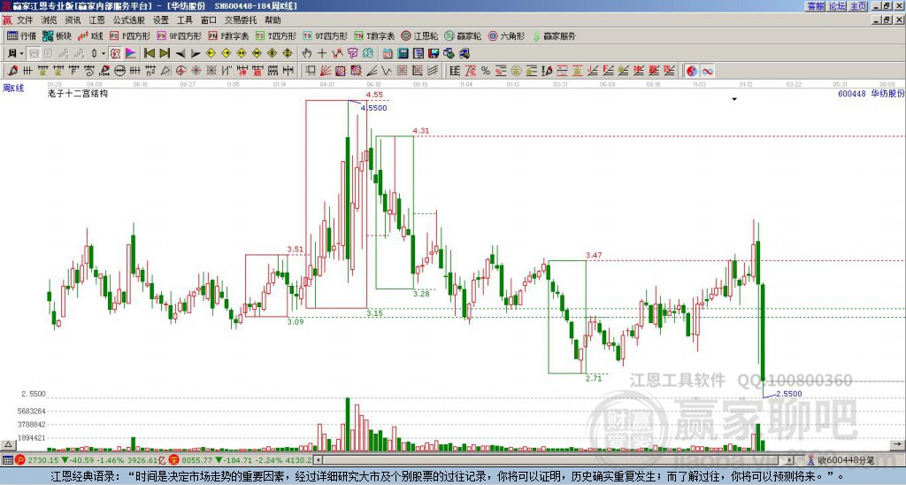This screenshot has width=906, height=485.
Task: Open the calendar icon
Action: 388,54
